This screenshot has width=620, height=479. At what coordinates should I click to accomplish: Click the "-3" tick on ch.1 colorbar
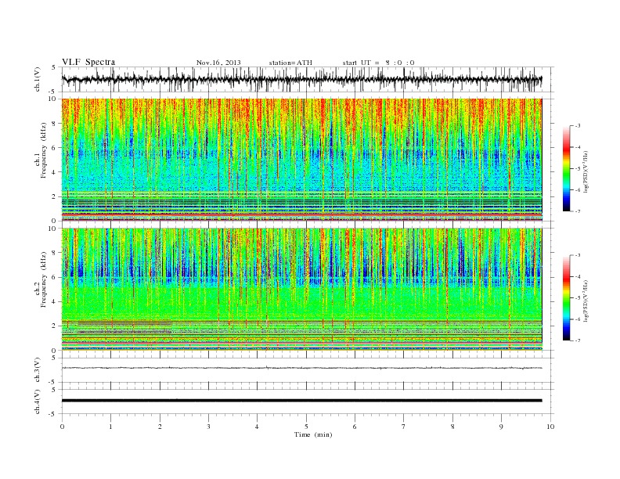tap(577, 126)
